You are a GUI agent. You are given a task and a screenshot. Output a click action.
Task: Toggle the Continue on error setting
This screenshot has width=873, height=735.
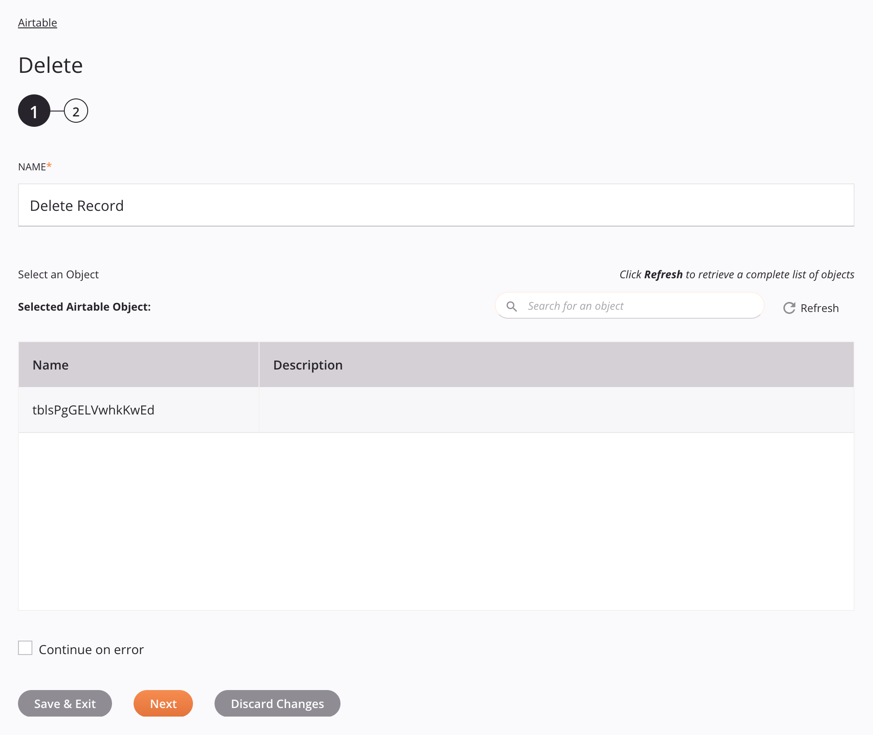tap(25, 647)
